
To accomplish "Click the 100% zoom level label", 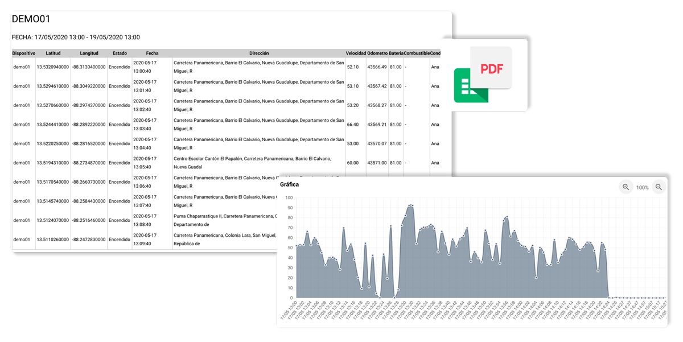I will click(643, 188).
